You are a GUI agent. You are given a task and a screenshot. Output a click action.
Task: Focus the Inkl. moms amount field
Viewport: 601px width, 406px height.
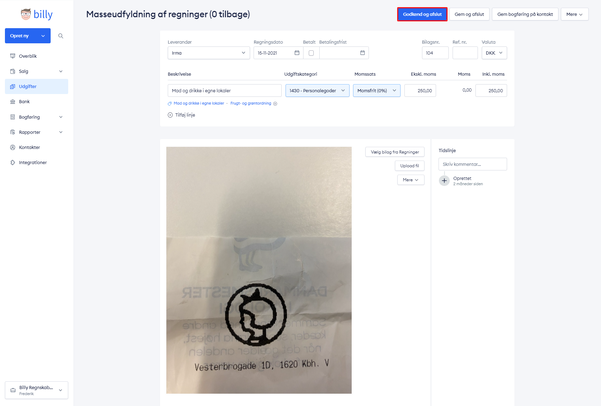click(x=491, y=90)
